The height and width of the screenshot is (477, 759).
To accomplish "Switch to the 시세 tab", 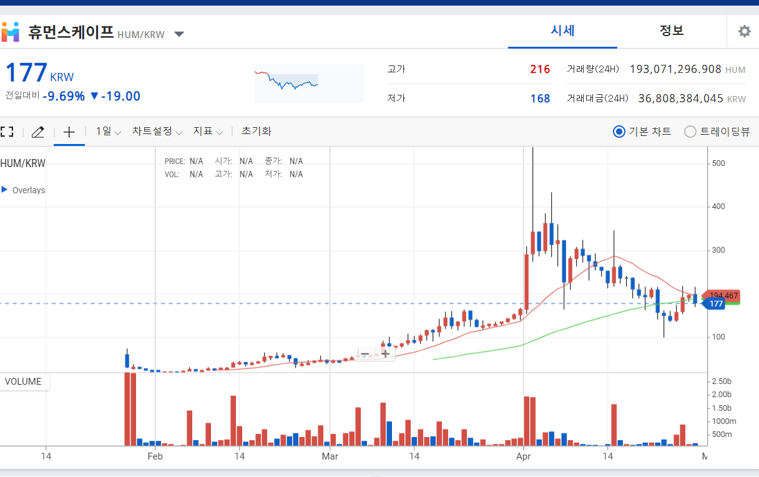I will point(562,31).
